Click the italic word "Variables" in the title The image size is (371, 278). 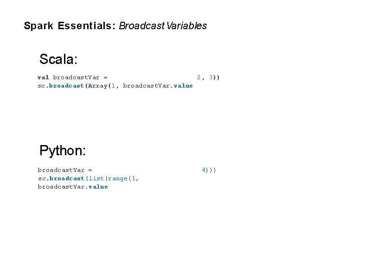[x=186, y=26]
